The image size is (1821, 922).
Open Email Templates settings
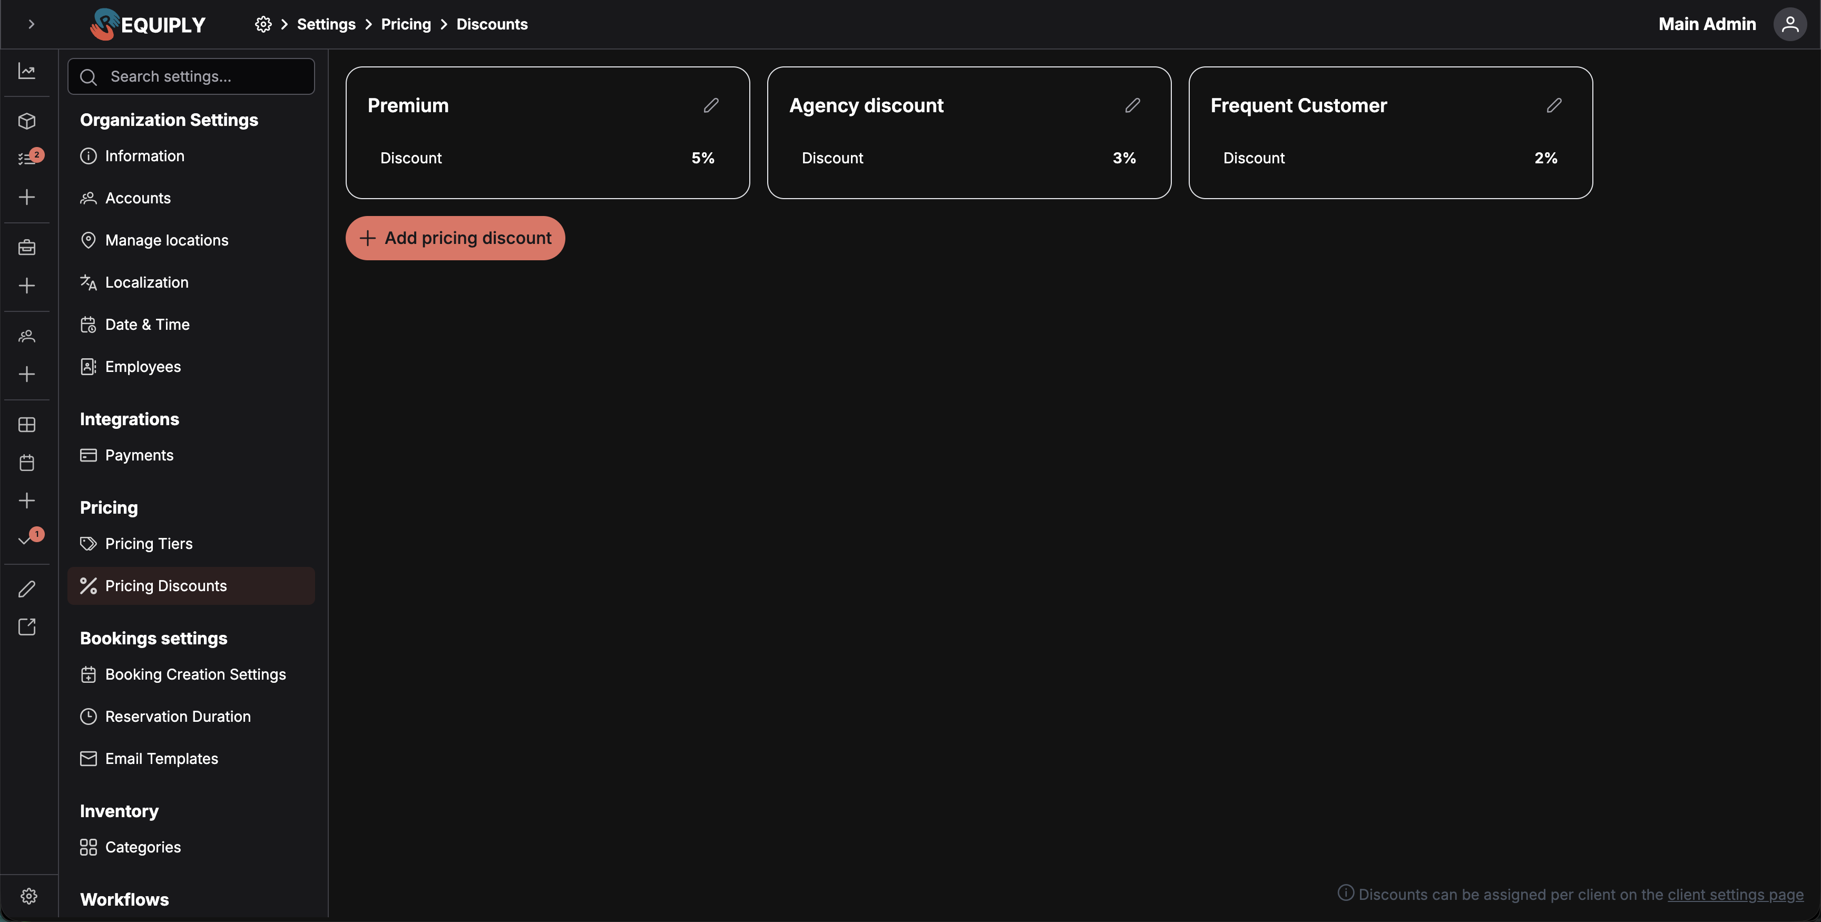(191, 759)
